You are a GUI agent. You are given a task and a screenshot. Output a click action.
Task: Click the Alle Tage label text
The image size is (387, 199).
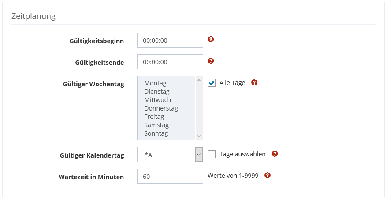[x=232, y=83]
